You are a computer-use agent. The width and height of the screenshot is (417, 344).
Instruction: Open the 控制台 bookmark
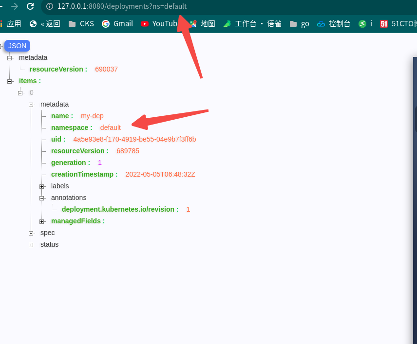(x=333, y=23)
